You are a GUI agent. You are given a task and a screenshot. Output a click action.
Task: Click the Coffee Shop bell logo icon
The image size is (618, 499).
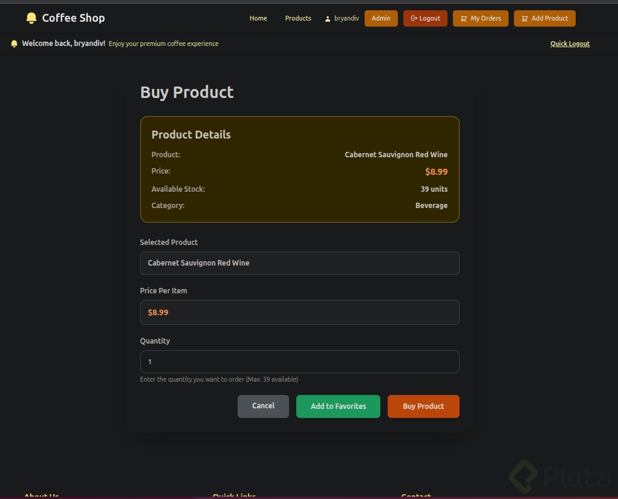click(x=31, y=18)
